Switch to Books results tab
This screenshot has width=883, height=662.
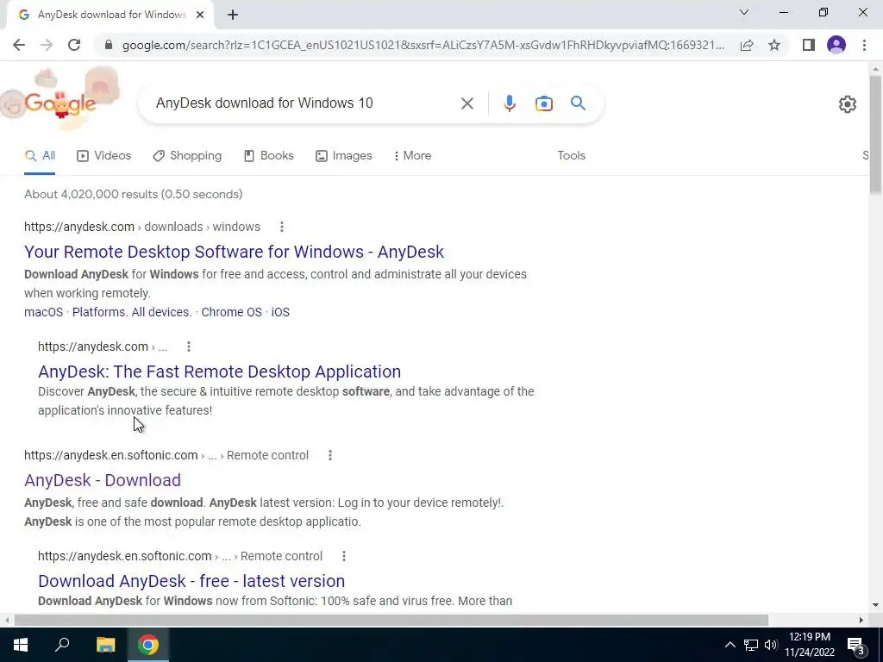pos(269,156)
